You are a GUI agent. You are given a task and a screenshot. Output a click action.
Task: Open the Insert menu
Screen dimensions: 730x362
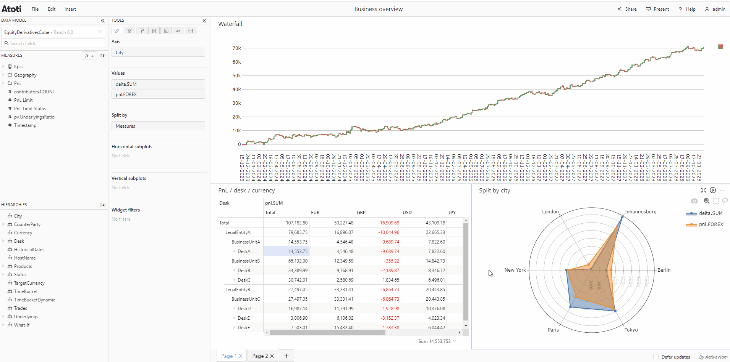pyautogui.click(x=70, y=9)
